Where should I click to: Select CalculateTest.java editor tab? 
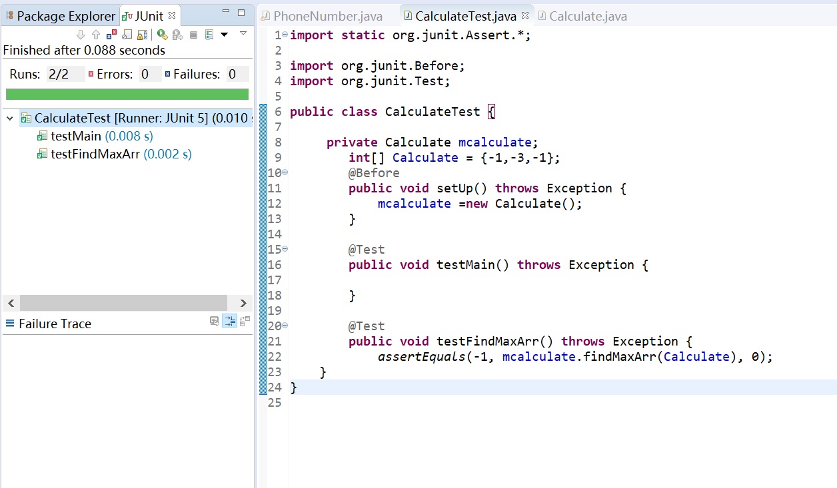pos(465,16)
